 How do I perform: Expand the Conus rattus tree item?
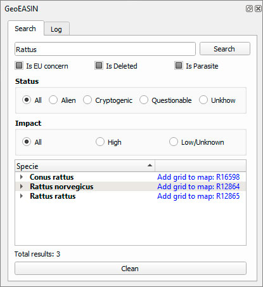22,177
